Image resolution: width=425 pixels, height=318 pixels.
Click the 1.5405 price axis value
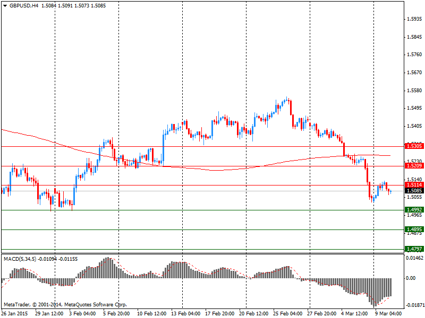coord(415,126)
